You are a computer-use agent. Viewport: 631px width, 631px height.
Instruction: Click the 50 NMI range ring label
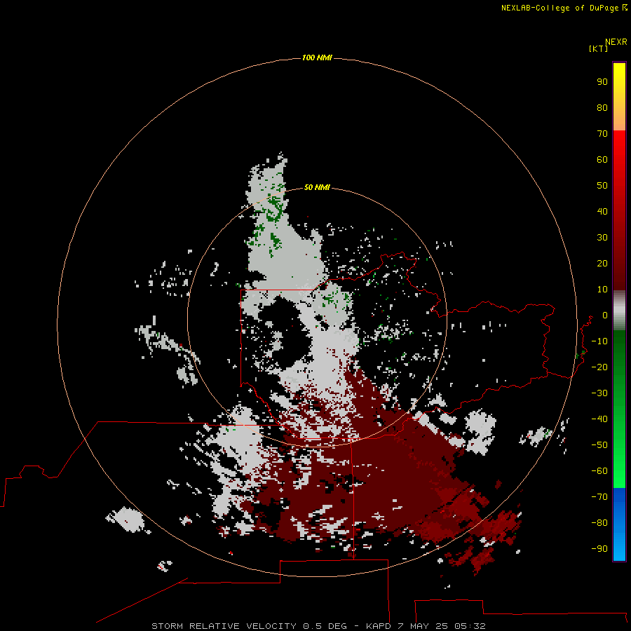pos(317,187)
